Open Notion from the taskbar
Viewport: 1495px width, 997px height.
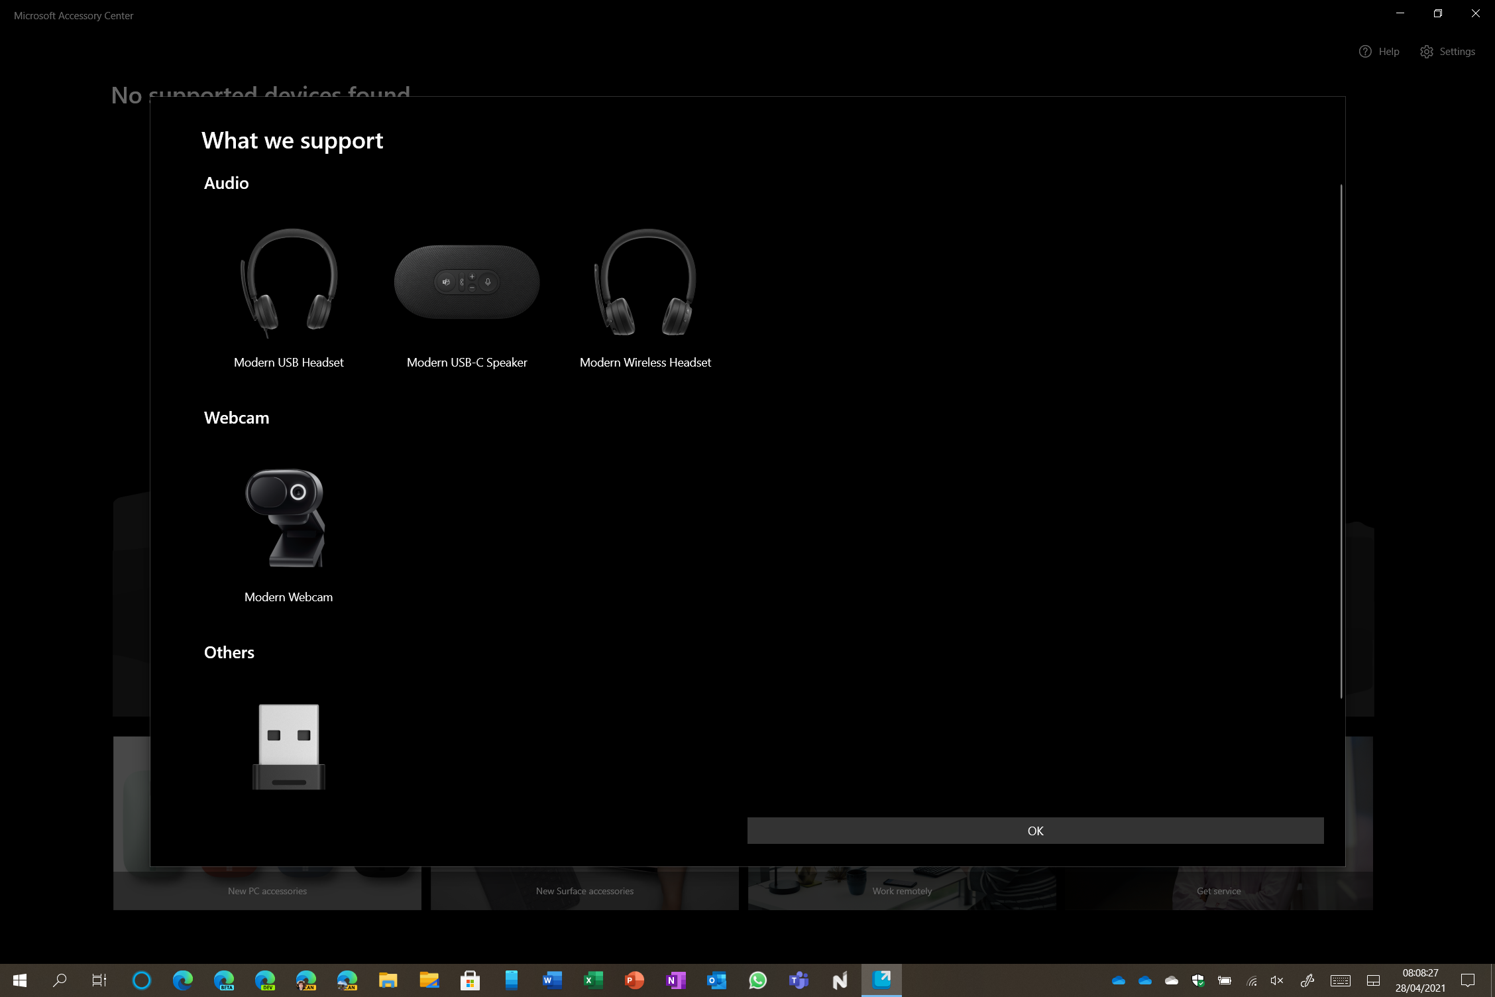[840, 980]
